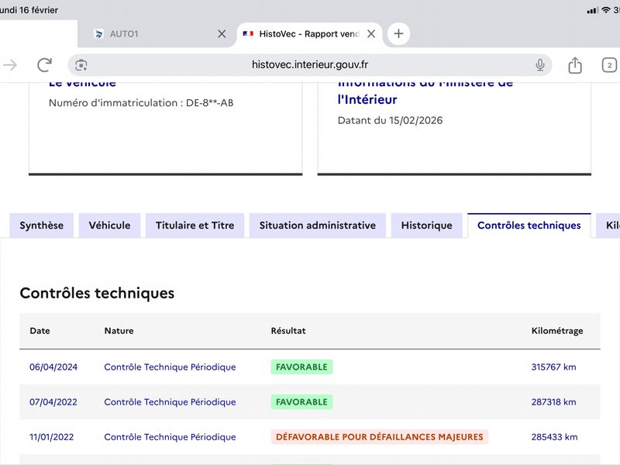Select the Contrôles techniques tab
This screenshot has width=620, height=465.
pos(529,226)
